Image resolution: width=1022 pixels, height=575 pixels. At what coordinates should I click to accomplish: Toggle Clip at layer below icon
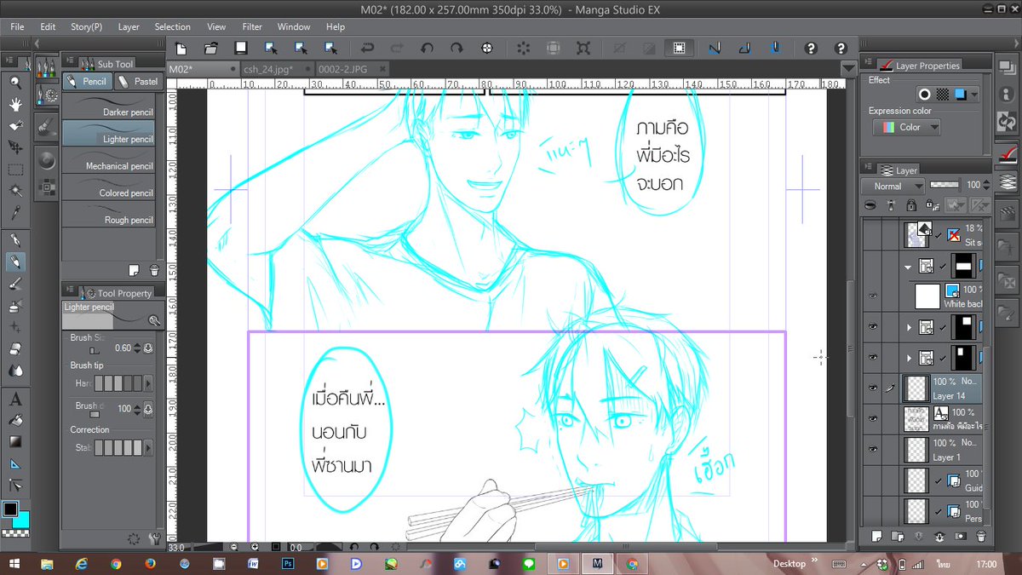(x=870, y=205)
